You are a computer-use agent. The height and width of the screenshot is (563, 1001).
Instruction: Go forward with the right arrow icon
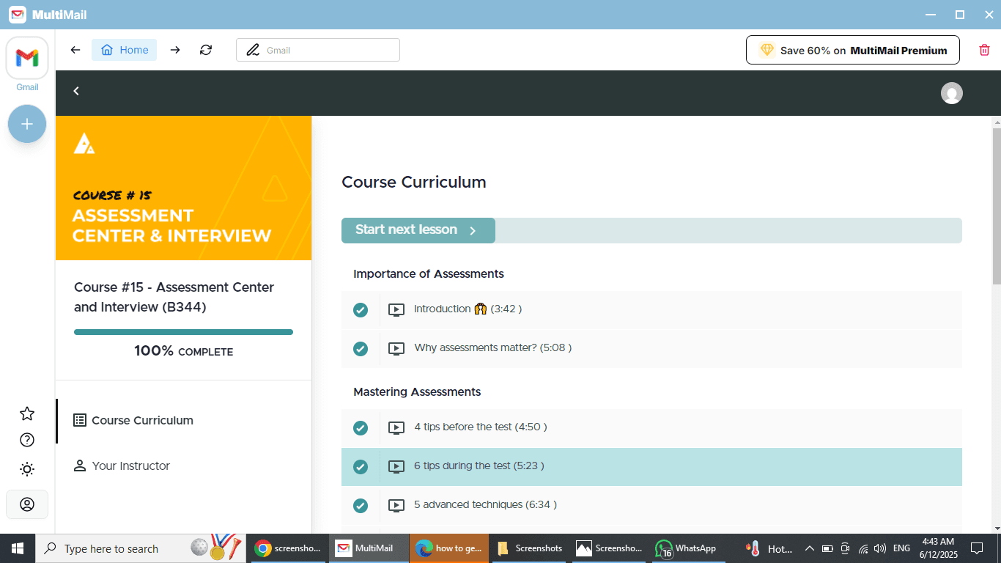175,50
